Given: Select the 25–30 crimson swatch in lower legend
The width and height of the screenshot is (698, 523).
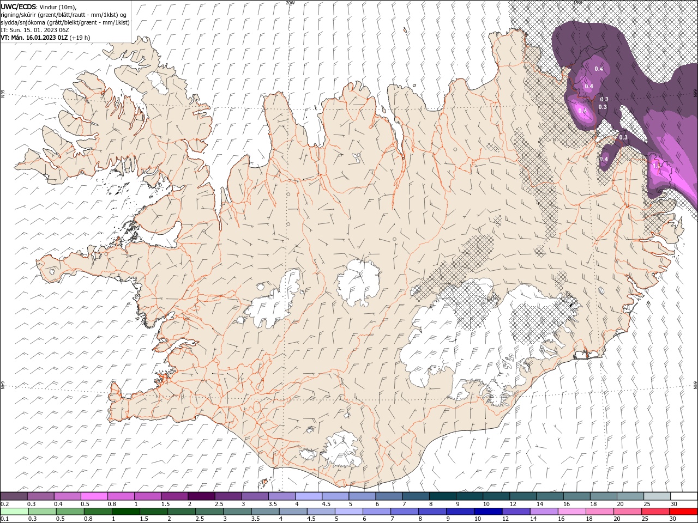Looking at the screenshot, I should point(655,512).
